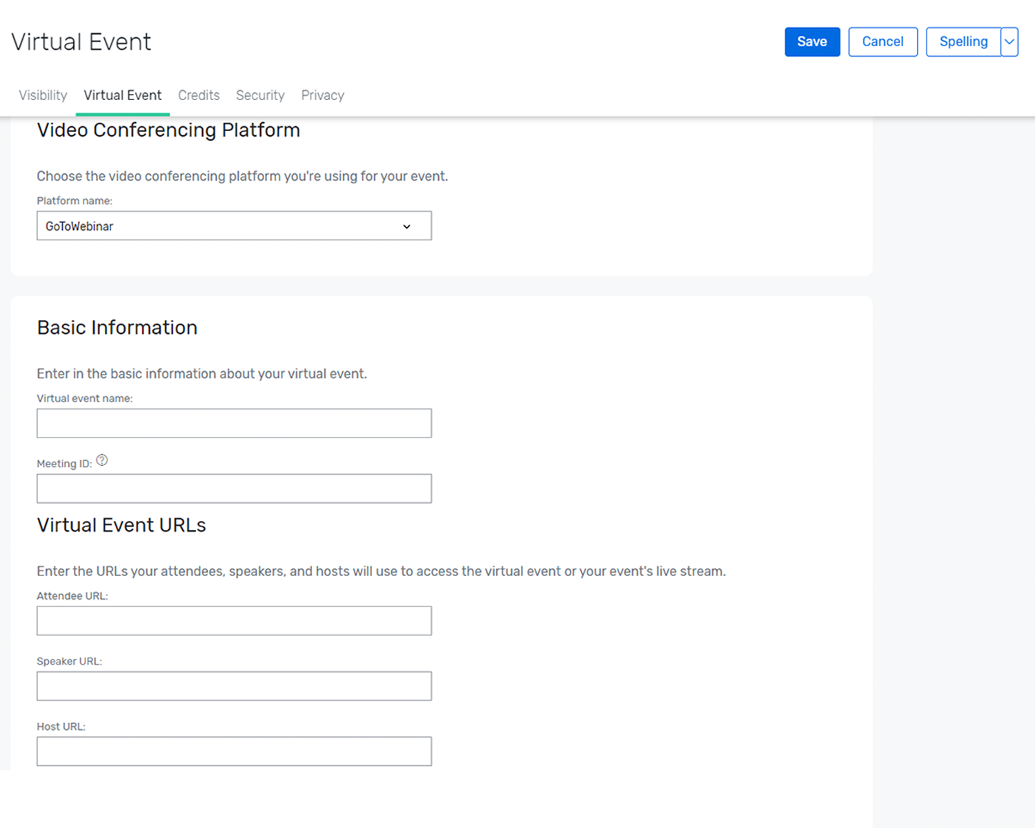Select the Security tab

260,95
